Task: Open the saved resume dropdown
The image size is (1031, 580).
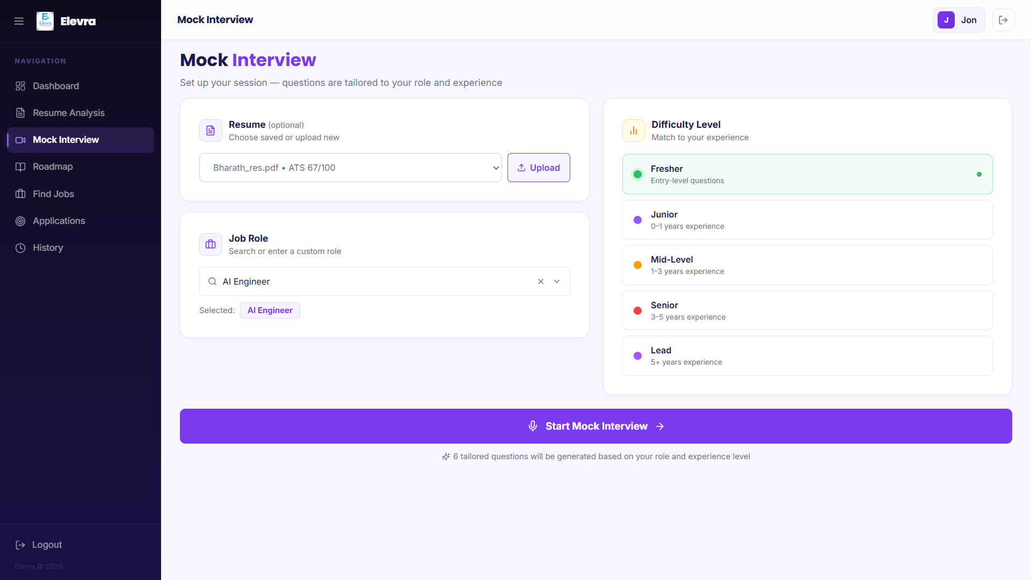Action: point(350,168)
